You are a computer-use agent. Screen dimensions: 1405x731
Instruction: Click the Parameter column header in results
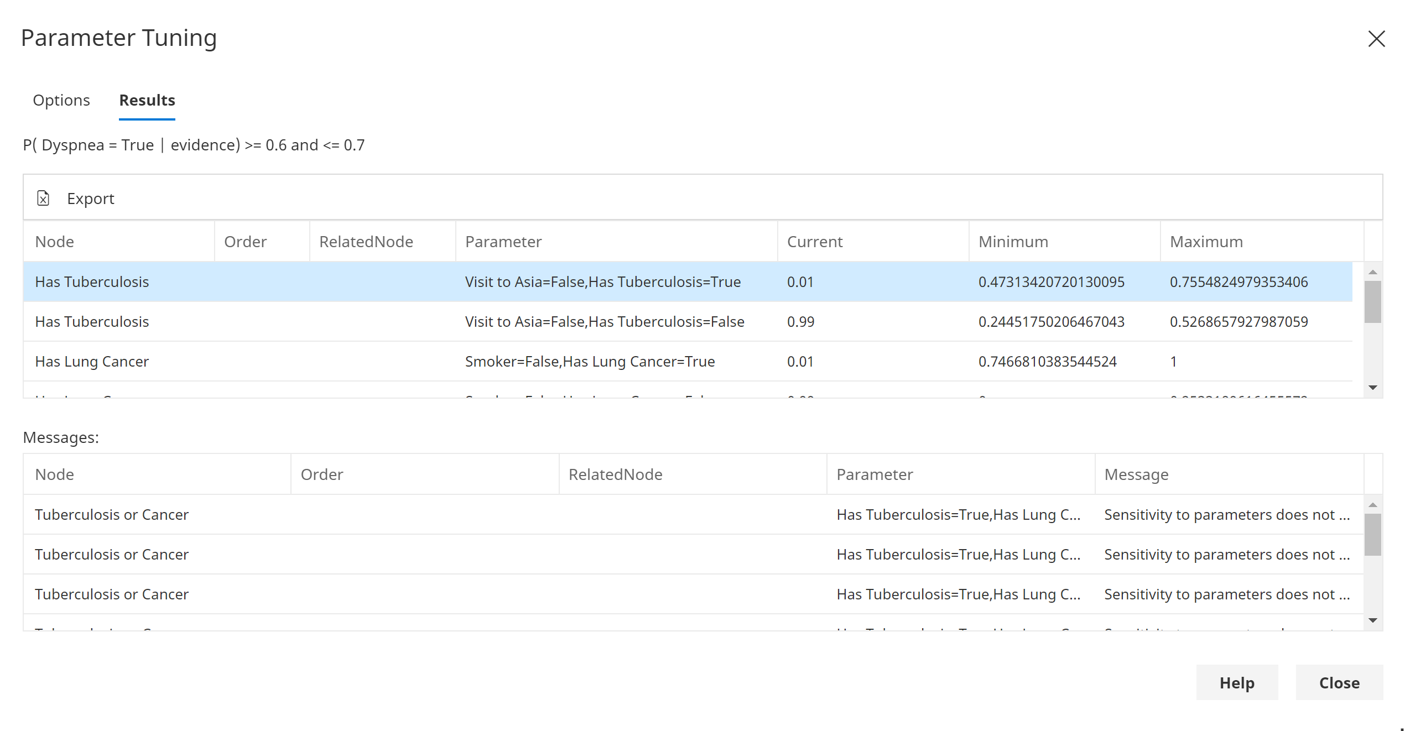pos(503,242)
